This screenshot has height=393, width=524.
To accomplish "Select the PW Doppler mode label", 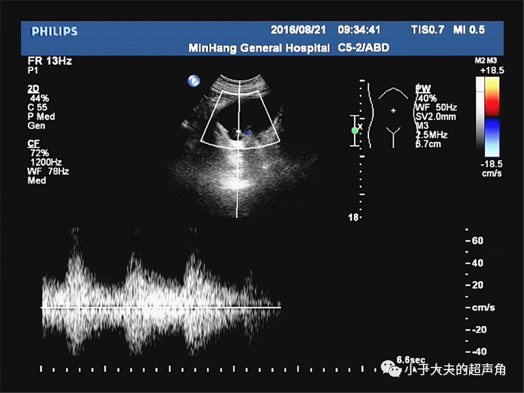I will (x=423, y=89).
